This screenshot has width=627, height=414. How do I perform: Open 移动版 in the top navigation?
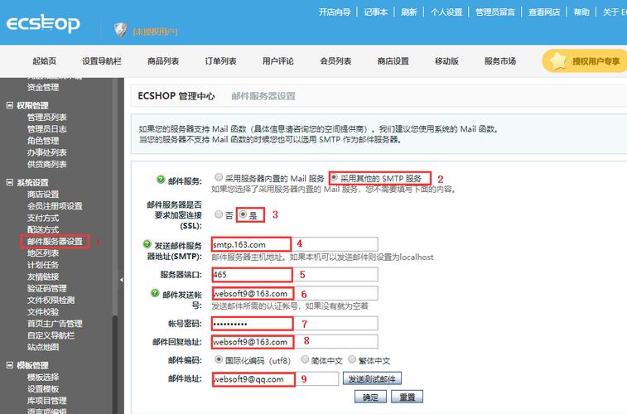coord(446,61)
